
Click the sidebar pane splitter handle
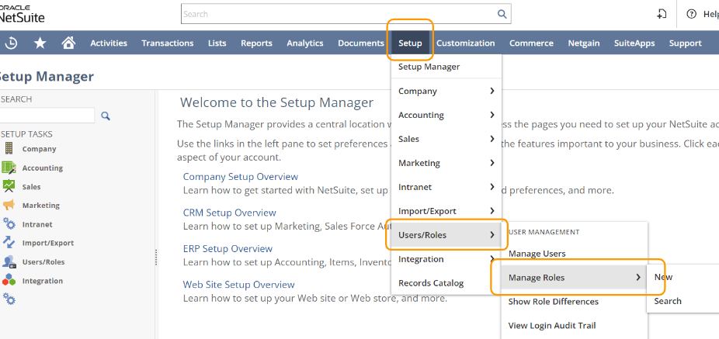click(156, 257)
